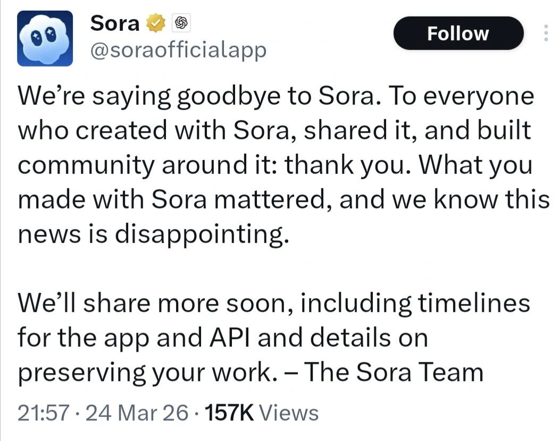The image size is (559, 441).
Task: Click the OpenAI affiliation badge icon
Action: [180, 23]
